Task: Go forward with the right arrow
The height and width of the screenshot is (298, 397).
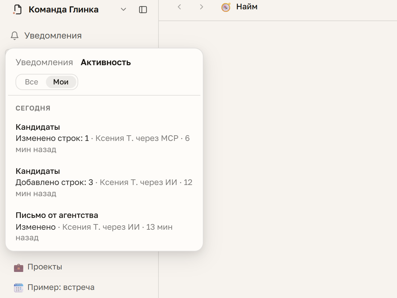Action: [202, 7]
